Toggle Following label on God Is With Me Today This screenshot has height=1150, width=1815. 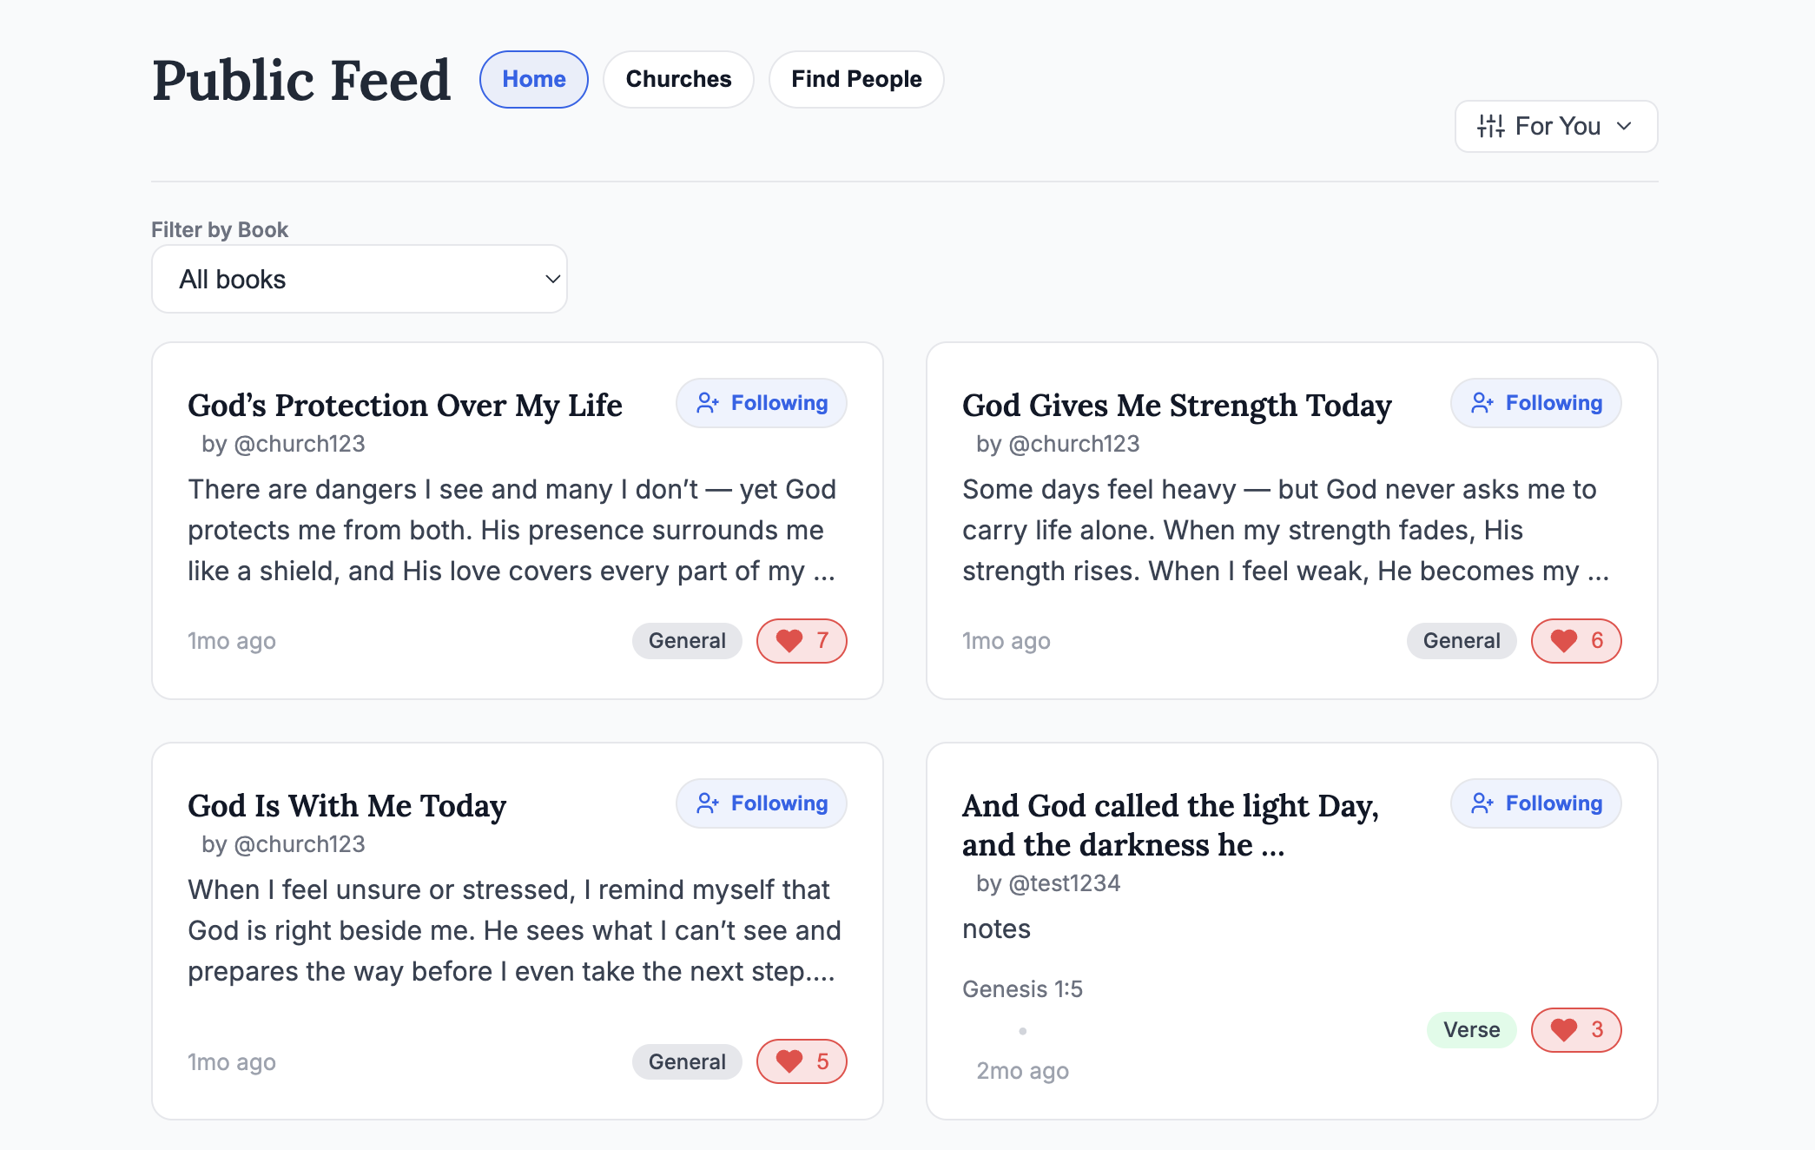pos(778,803)
